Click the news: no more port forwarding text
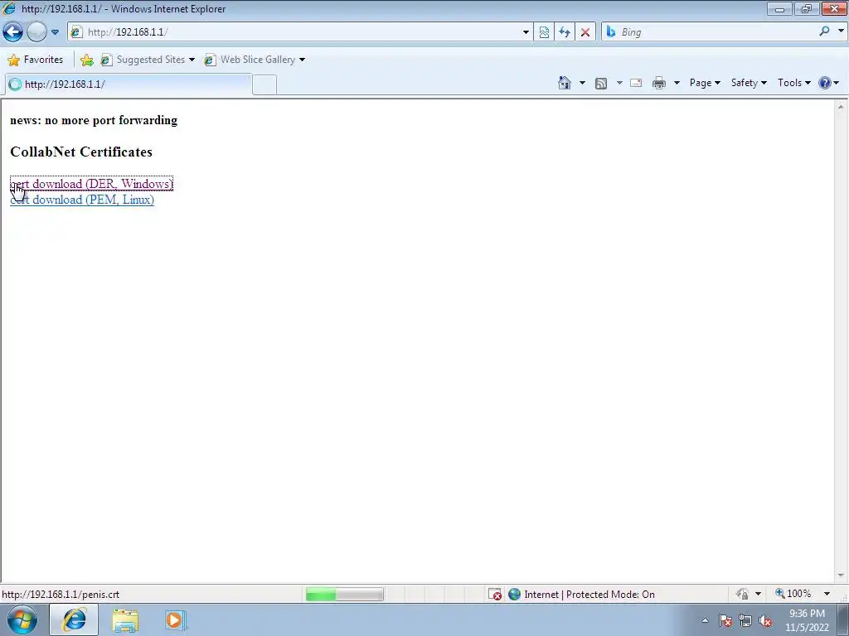Screen dimensions: 849x636 pos(94,120)
